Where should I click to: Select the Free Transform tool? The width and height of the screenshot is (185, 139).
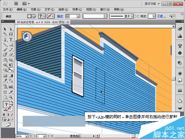coord(11,65)
